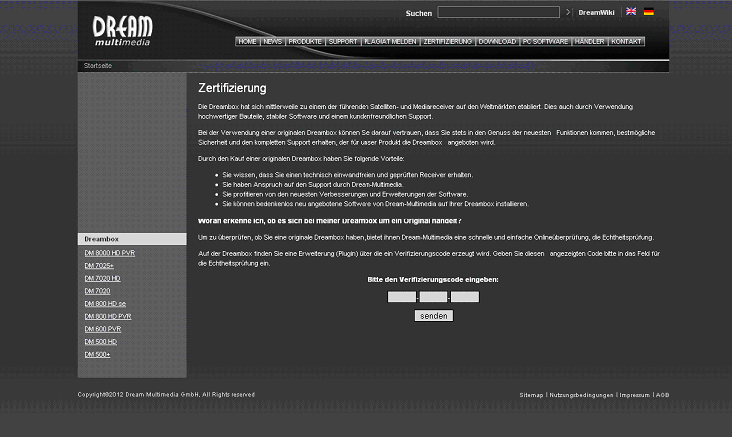This screenshot has height=437, width=732.
Task: Click 'Bitte den Verifizierungscode eingeben:' label
Action: click(433, 279)
